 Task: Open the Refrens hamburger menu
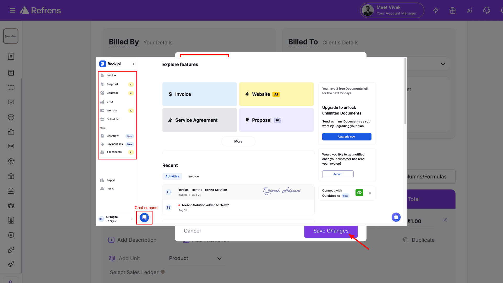13,10
